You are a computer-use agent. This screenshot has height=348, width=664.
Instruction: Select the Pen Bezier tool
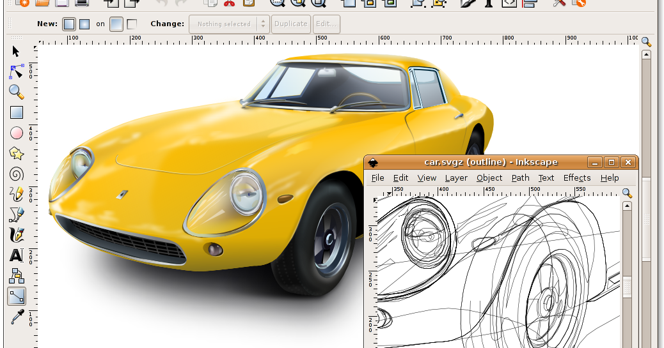pos(17,215)
